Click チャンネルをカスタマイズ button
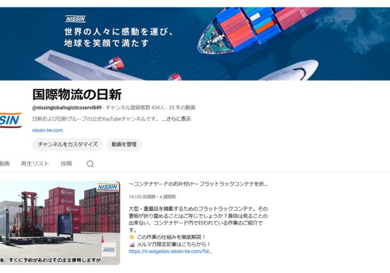 click(68, 144)
